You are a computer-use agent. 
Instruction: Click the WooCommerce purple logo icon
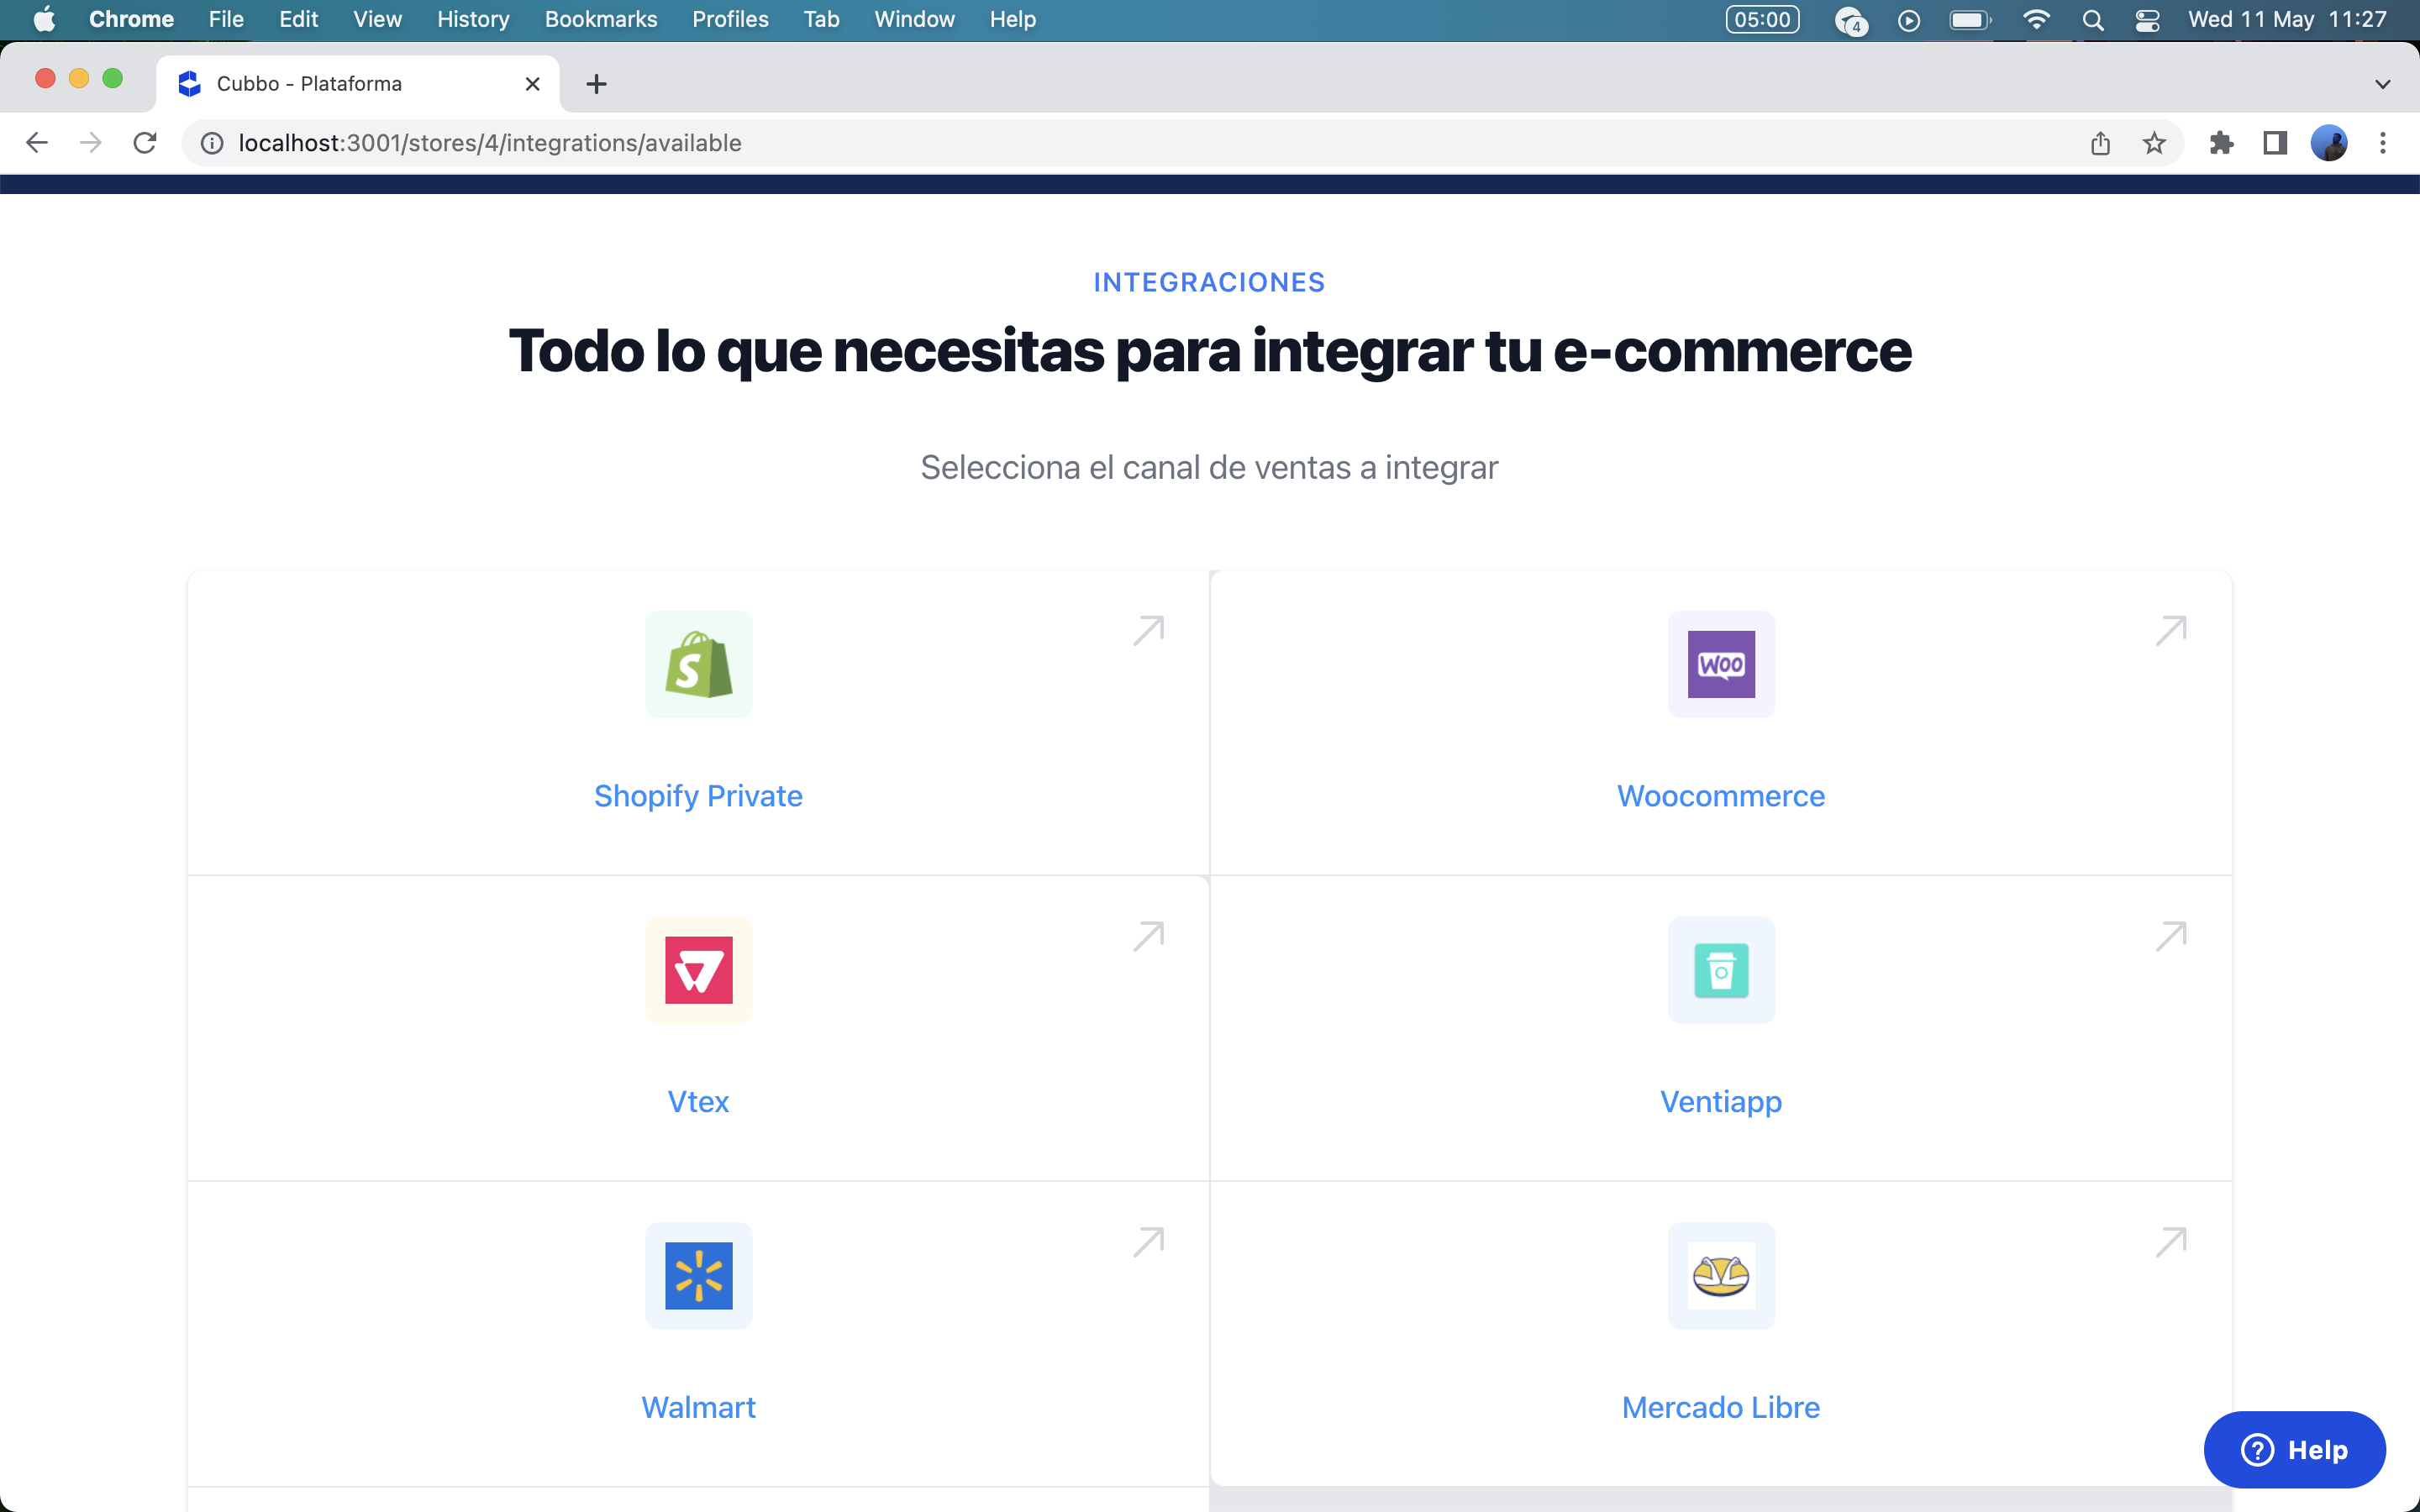(1720, 664)
